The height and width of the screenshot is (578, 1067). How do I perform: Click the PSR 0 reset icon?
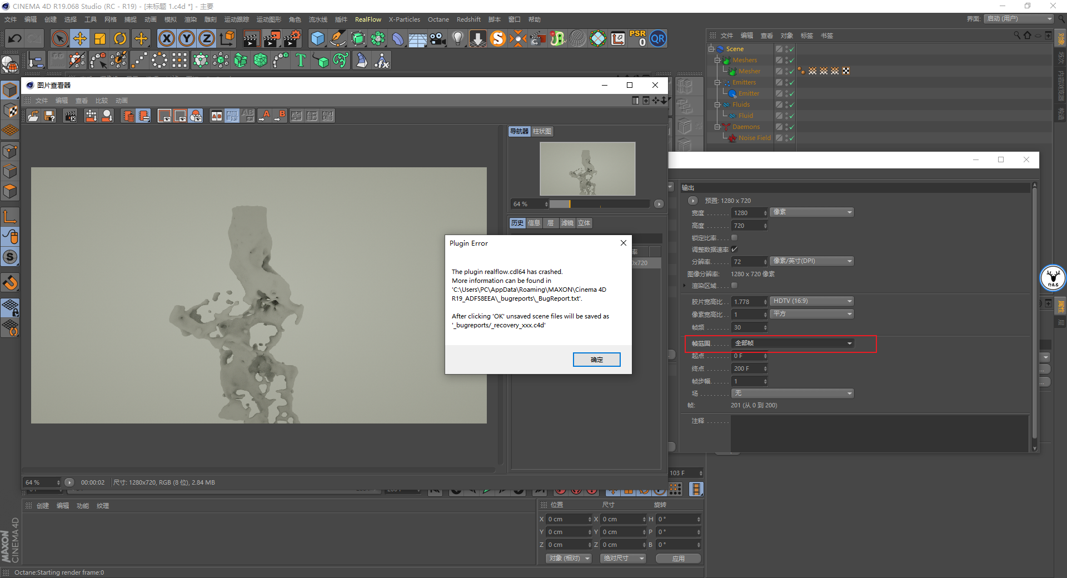point(638,38)
